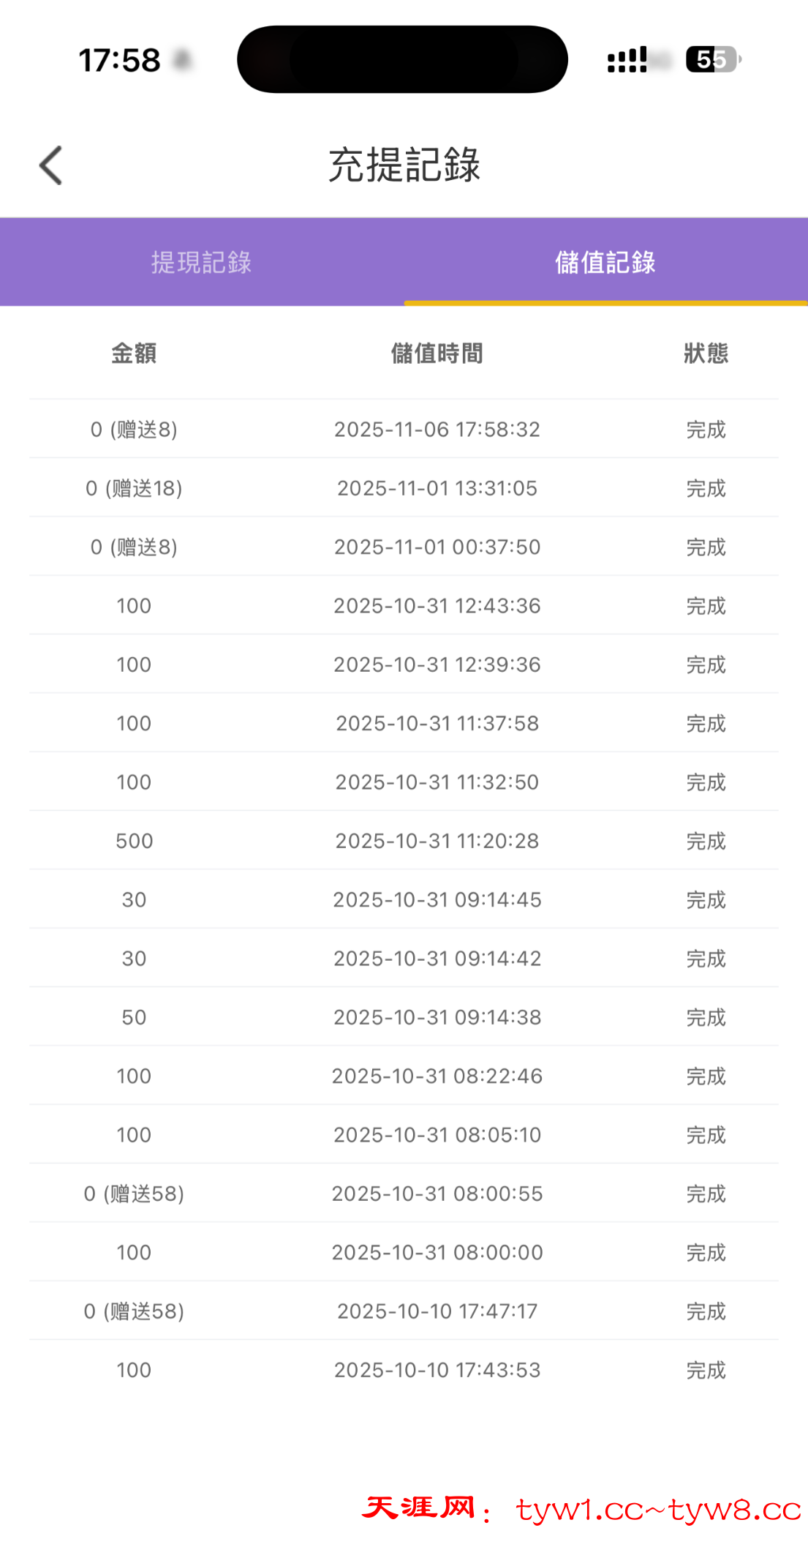Tap the 充提記錄 page title
The image size is (808, 1558).
point(404,165)
